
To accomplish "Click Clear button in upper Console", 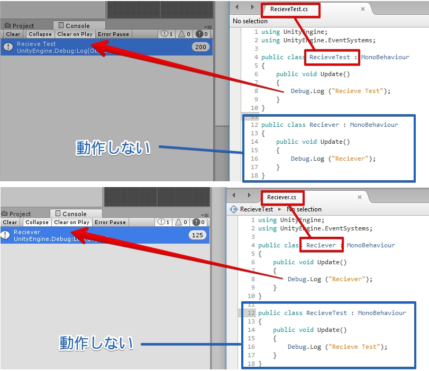I will (x=13, y=34).
